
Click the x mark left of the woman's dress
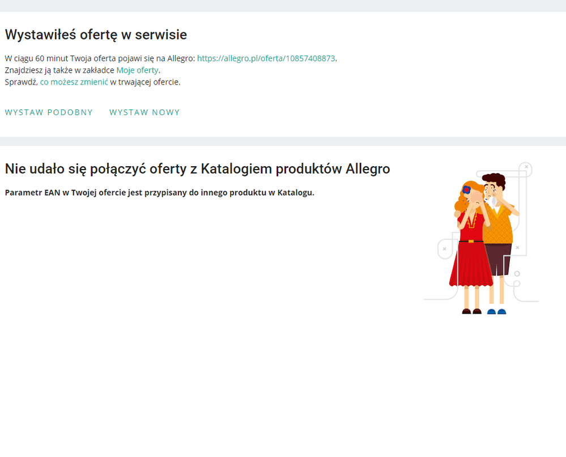pos(445,248)
